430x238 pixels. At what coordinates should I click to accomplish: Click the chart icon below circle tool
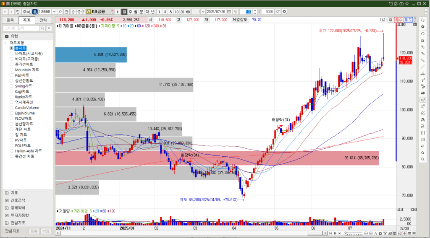pyautogui.click(x=422, y=40)
